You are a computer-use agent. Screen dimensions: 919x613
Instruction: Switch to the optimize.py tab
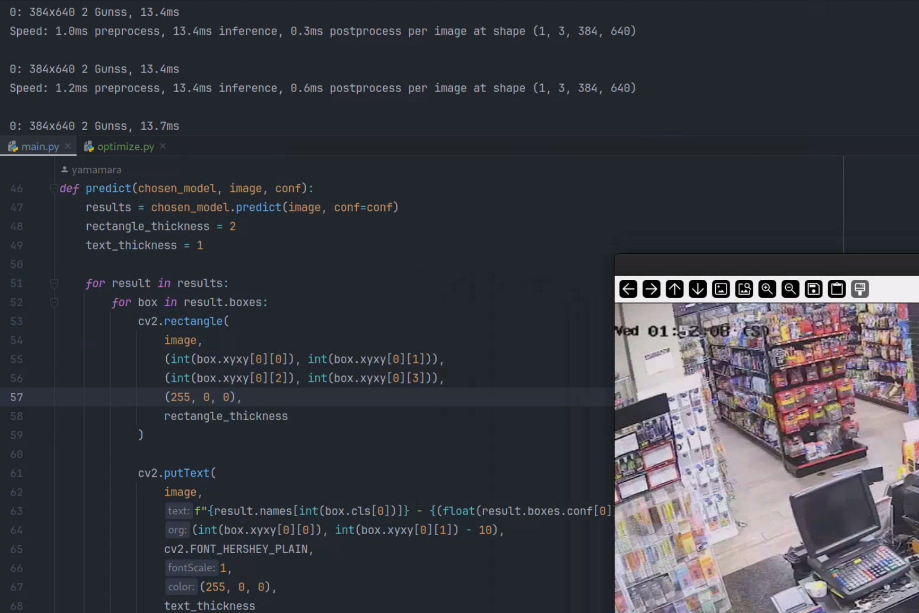click(x=125, y=147)
